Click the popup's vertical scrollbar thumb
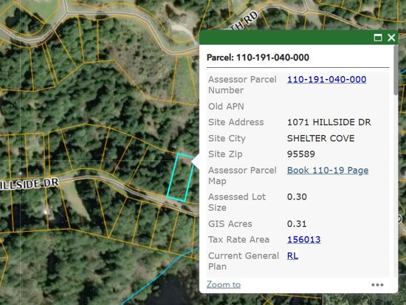The image size is (406, 305). tap(396, 70)
